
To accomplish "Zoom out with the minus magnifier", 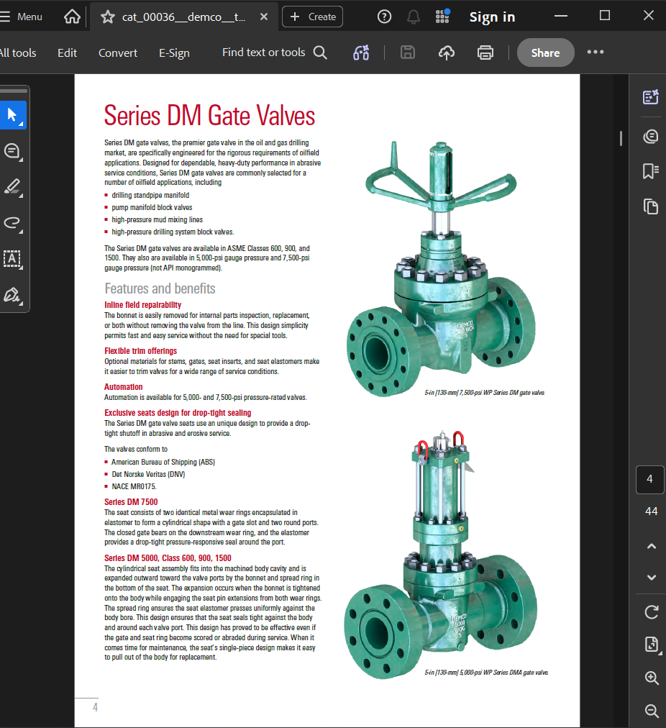I will [x=652, y=710].
